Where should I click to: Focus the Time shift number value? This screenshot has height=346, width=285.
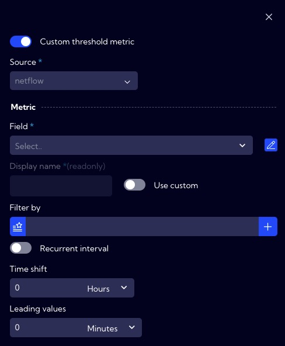tap(47, 288)
